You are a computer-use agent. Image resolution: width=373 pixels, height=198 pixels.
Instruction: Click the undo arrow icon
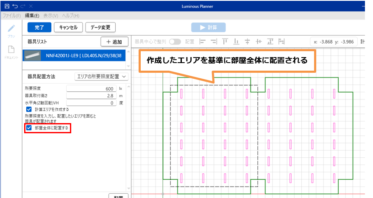(15, 6)
